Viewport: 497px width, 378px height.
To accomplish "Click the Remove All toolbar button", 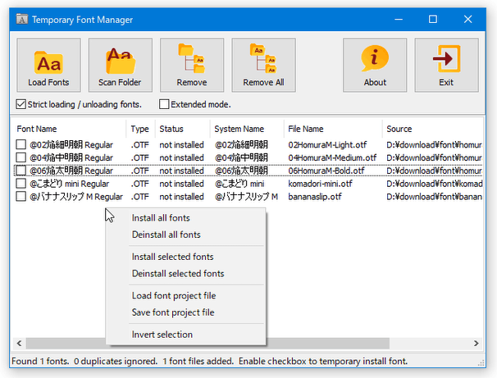I will 263,66.
